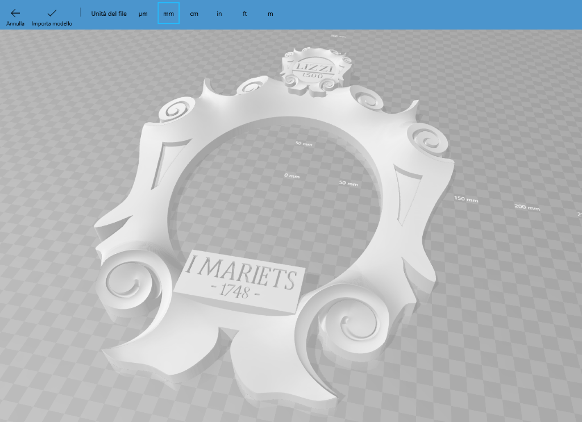
Task: Click the Annulla back arrow icon
Action: click(x=15, y=12)
